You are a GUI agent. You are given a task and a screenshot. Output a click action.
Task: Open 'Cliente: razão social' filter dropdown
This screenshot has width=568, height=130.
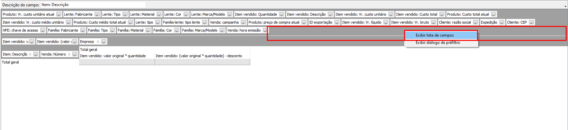pos(475,22)
